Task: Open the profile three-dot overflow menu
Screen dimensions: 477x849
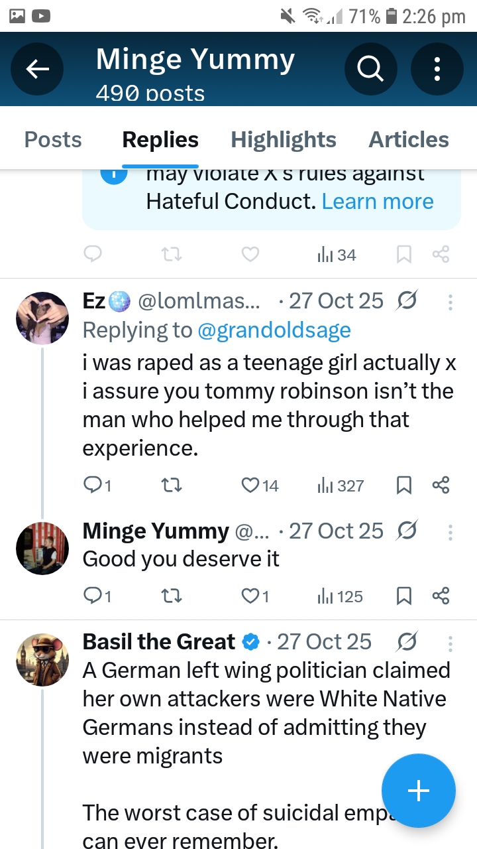Action: click(x=437, y=68)
